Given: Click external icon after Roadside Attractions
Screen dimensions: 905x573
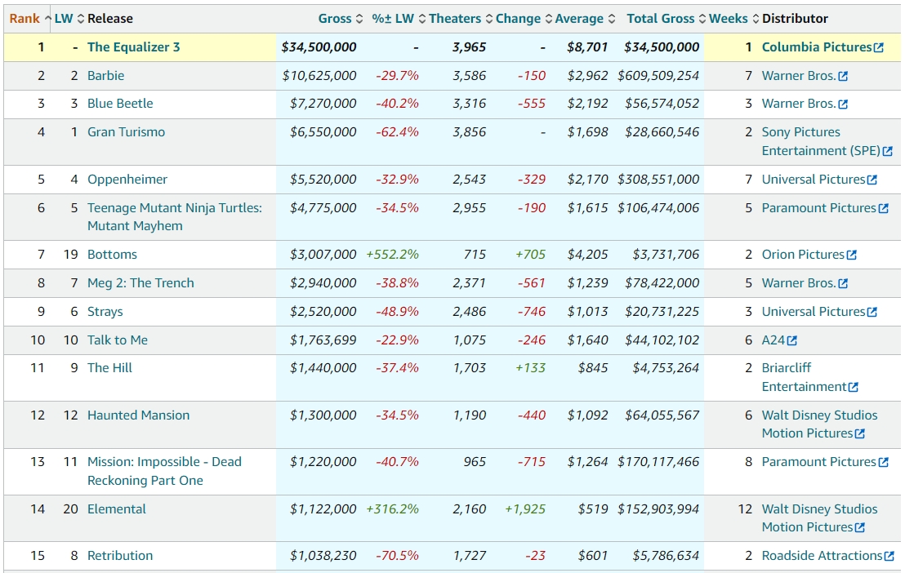Looking at the screenshot, I should tap(889, 556).
